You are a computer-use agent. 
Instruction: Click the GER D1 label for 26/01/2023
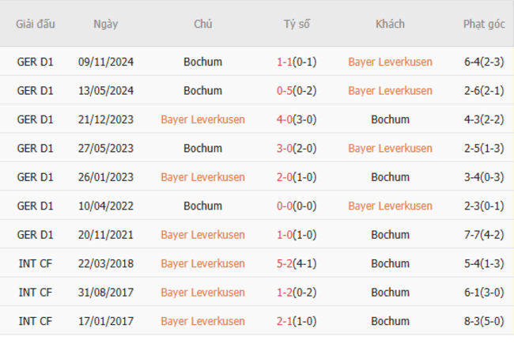pyautogui.click(x=36, y=177)
